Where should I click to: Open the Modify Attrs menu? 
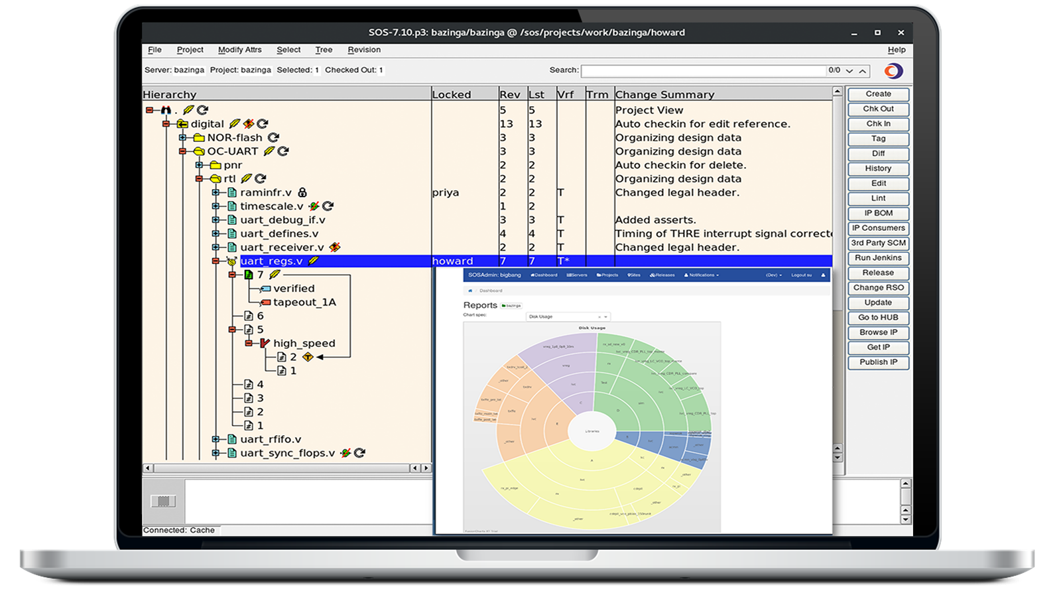240,50
